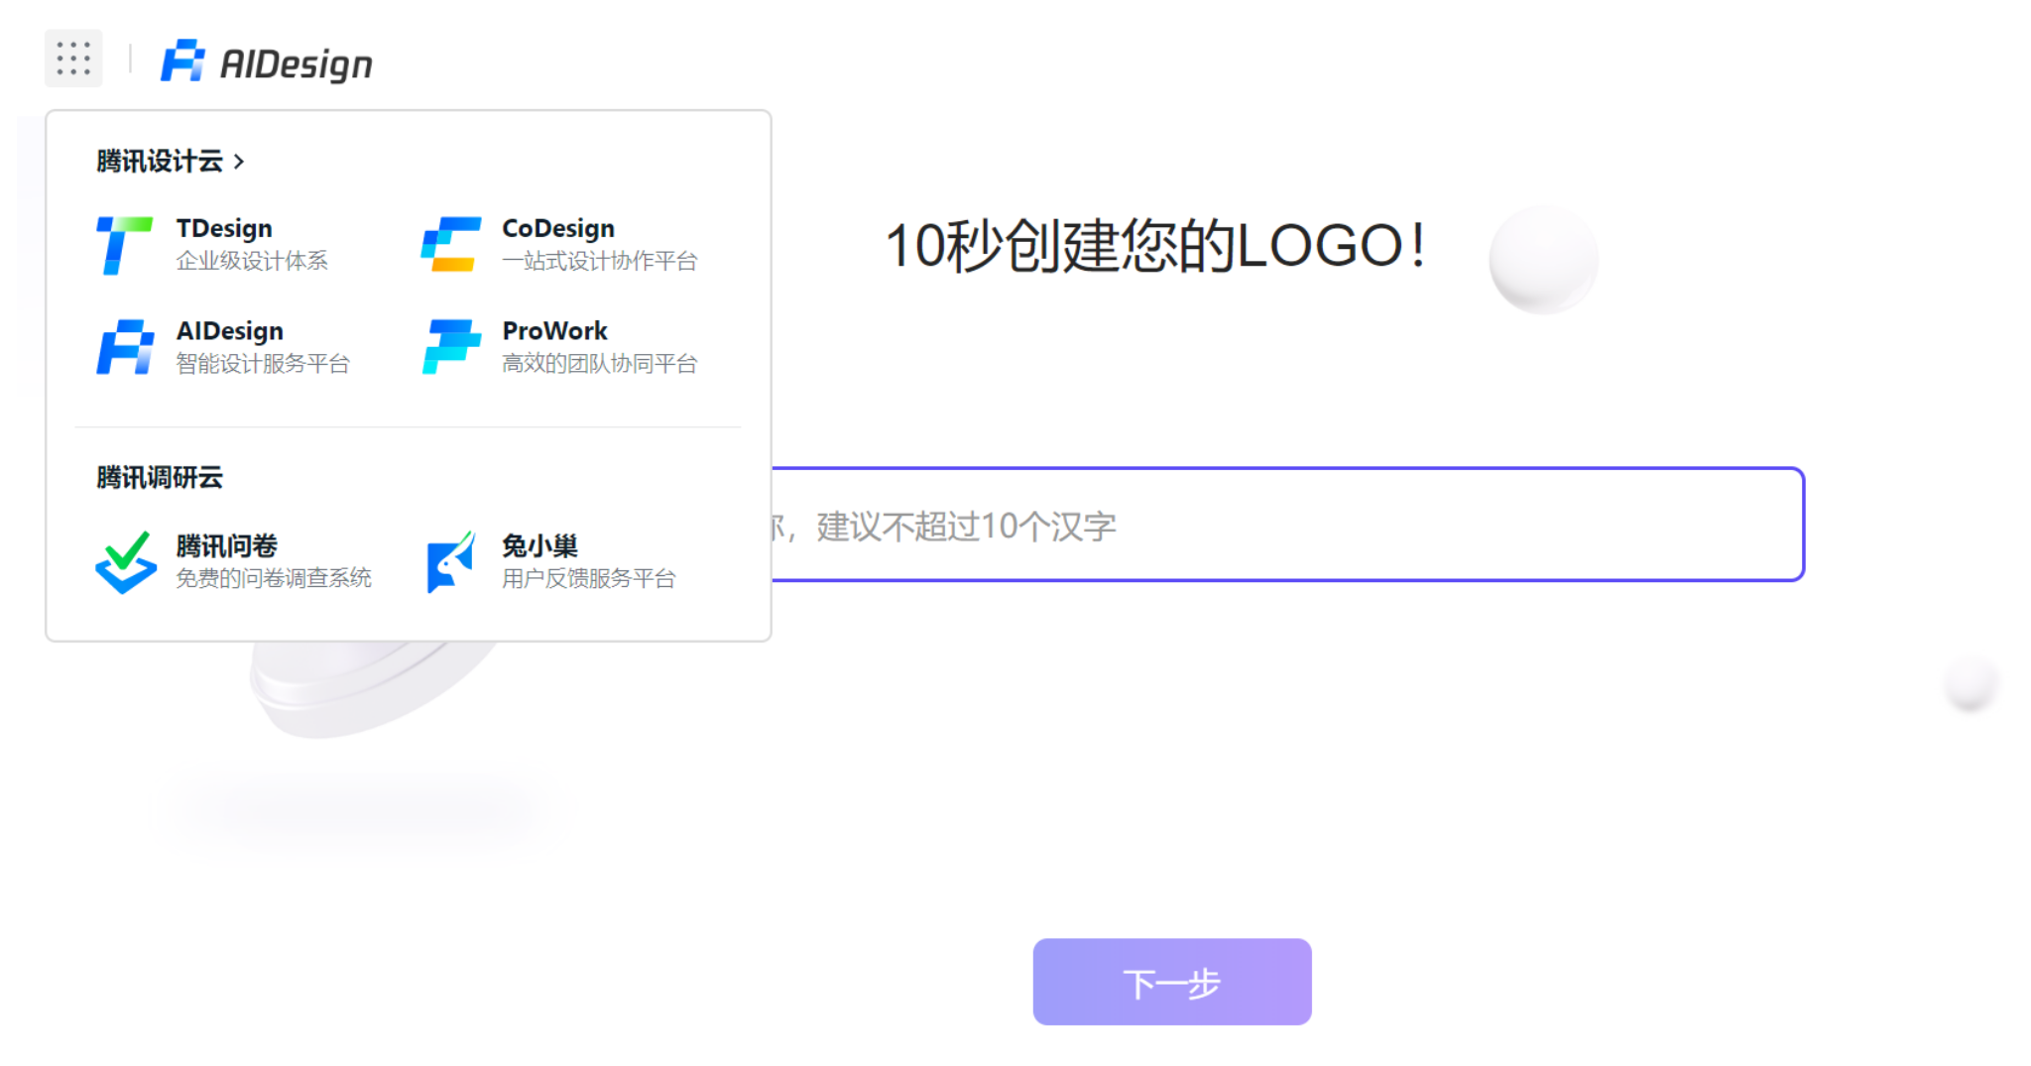The width and height of the screenshot is (2031, 1066).
Task: Click the 腾讯调研云 section heading
Action: [x=159, y=477]
